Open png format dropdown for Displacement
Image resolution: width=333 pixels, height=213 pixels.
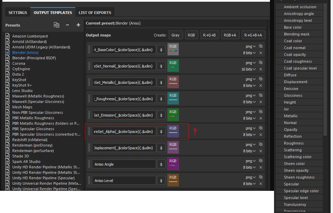[251, 144]
